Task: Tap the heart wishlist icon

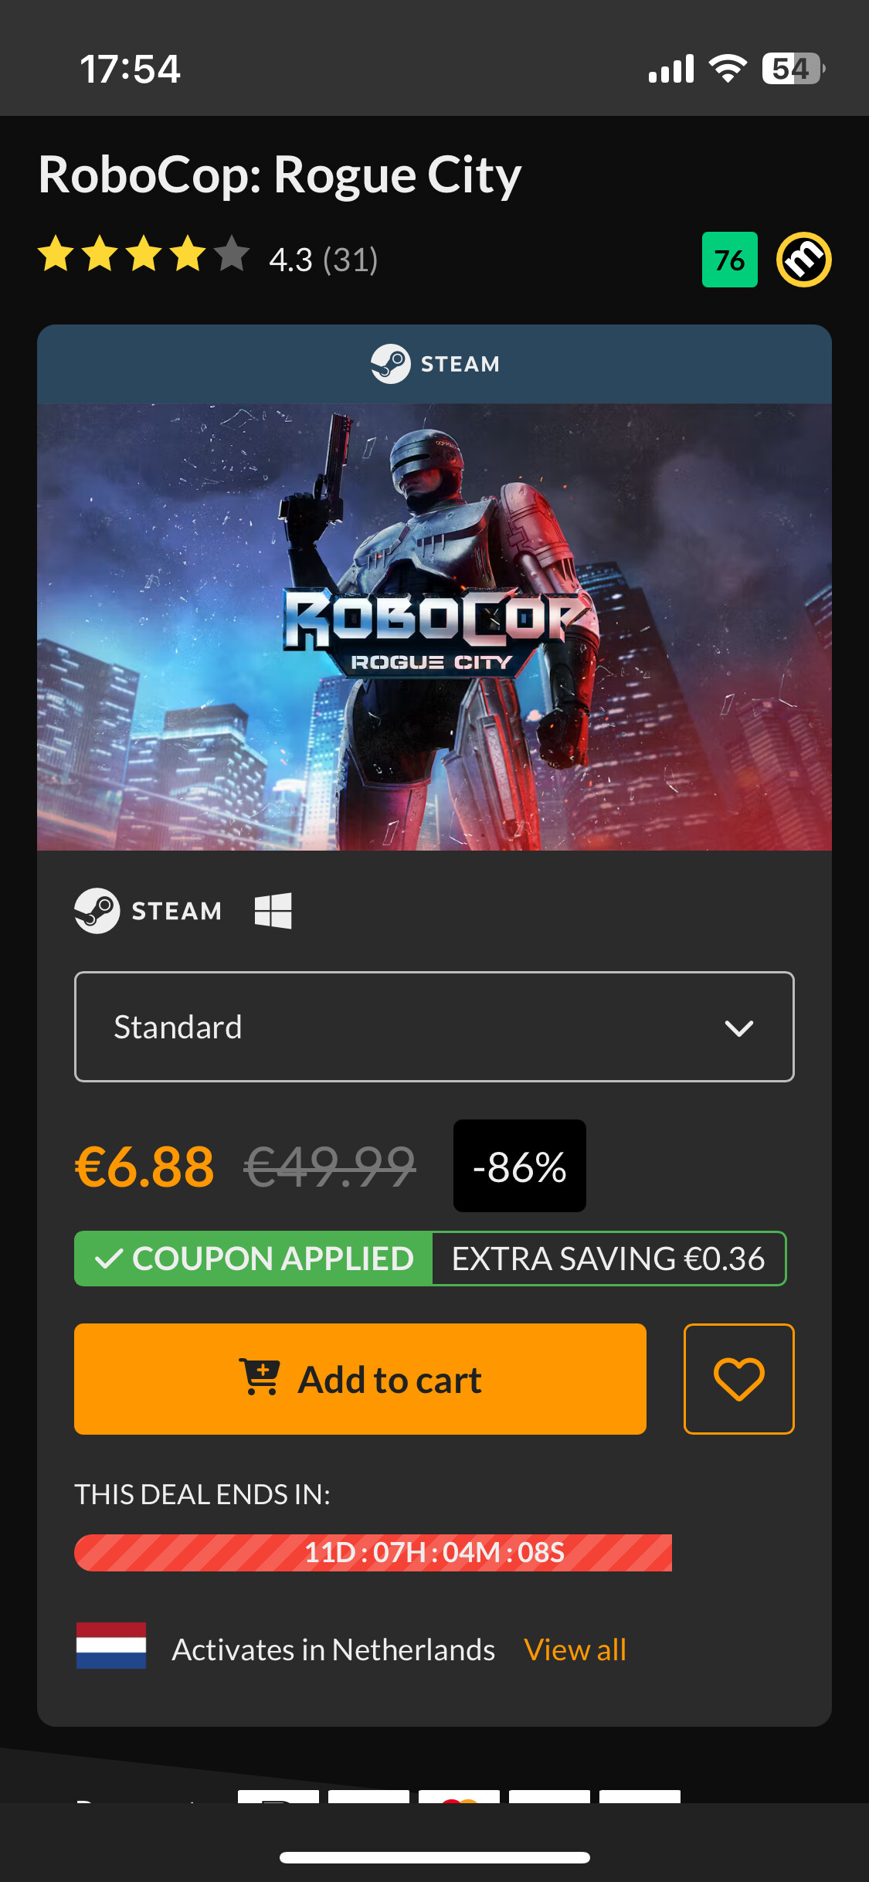Action: (738, 1379)
